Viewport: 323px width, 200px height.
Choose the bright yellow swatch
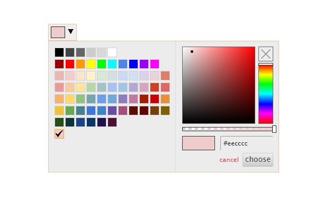tap(91, 64)
